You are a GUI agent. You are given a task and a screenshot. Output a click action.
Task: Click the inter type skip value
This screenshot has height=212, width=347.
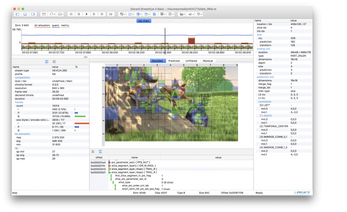point(293,91)
